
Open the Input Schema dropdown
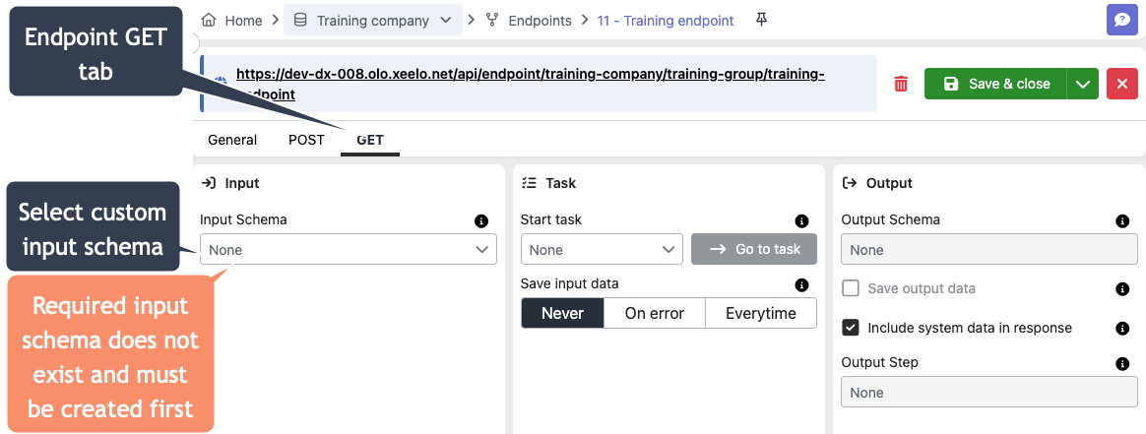coord(348,250)
